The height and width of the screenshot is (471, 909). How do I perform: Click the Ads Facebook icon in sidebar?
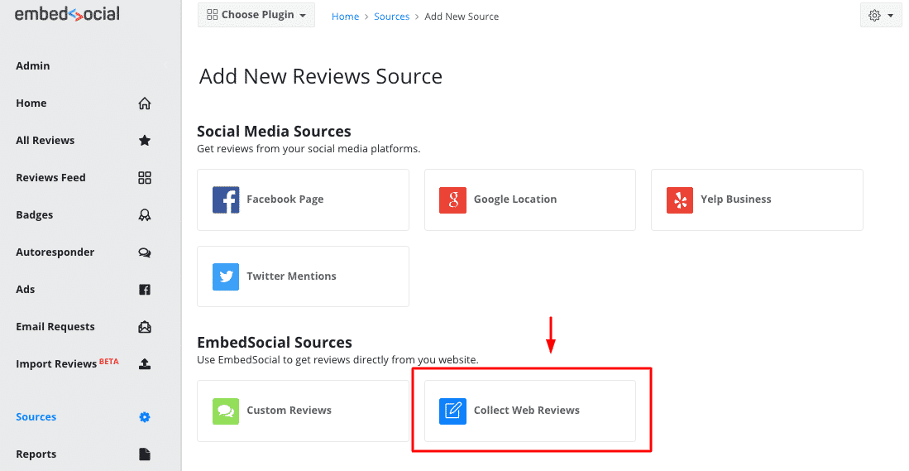pyautogui.click(x=145, y=290)
